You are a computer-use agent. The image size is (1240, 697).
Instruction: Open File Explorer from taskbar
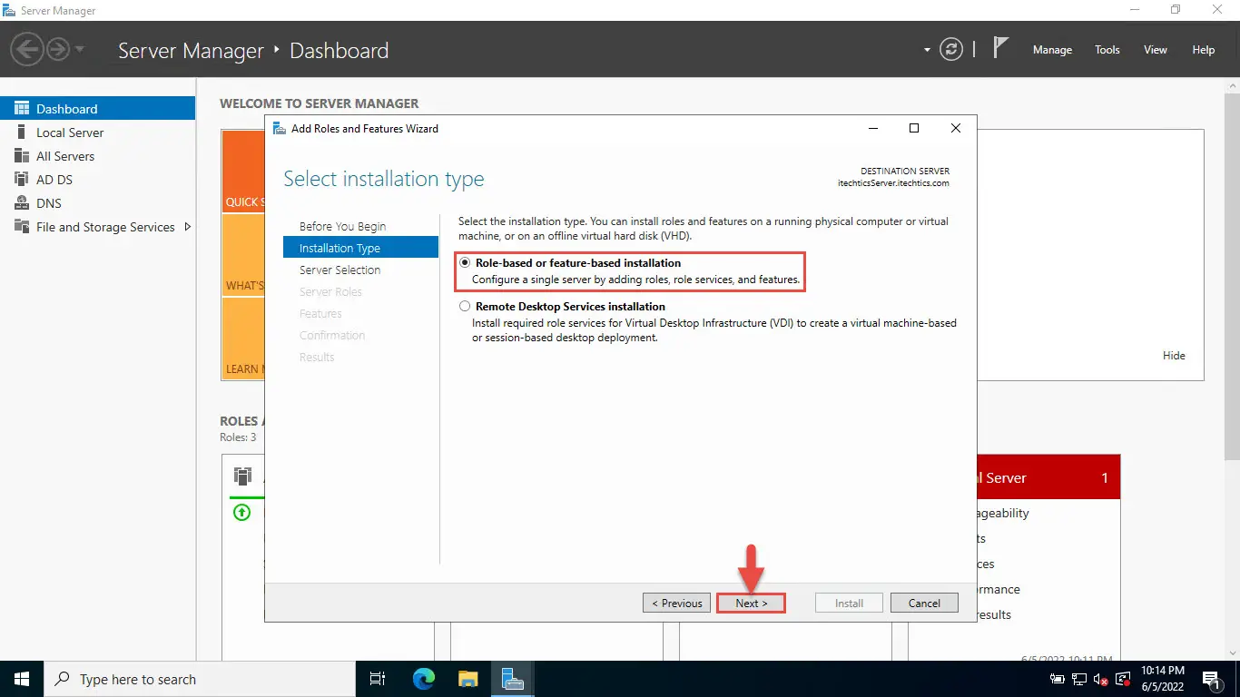pyautogui.click(x=467, y=679)
